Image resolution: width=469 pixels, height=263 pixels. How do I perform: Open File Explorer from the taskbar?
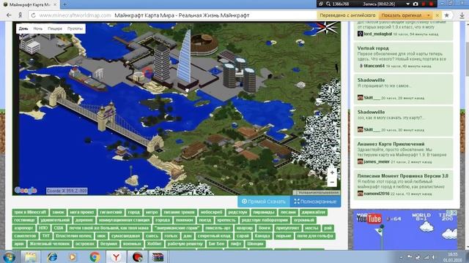pyautogui.click(x=30, y=257)
